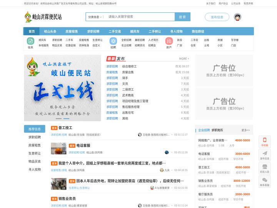Click the red 房产 category icon
This screenshot has height=208, width=277.
(169, 41)
